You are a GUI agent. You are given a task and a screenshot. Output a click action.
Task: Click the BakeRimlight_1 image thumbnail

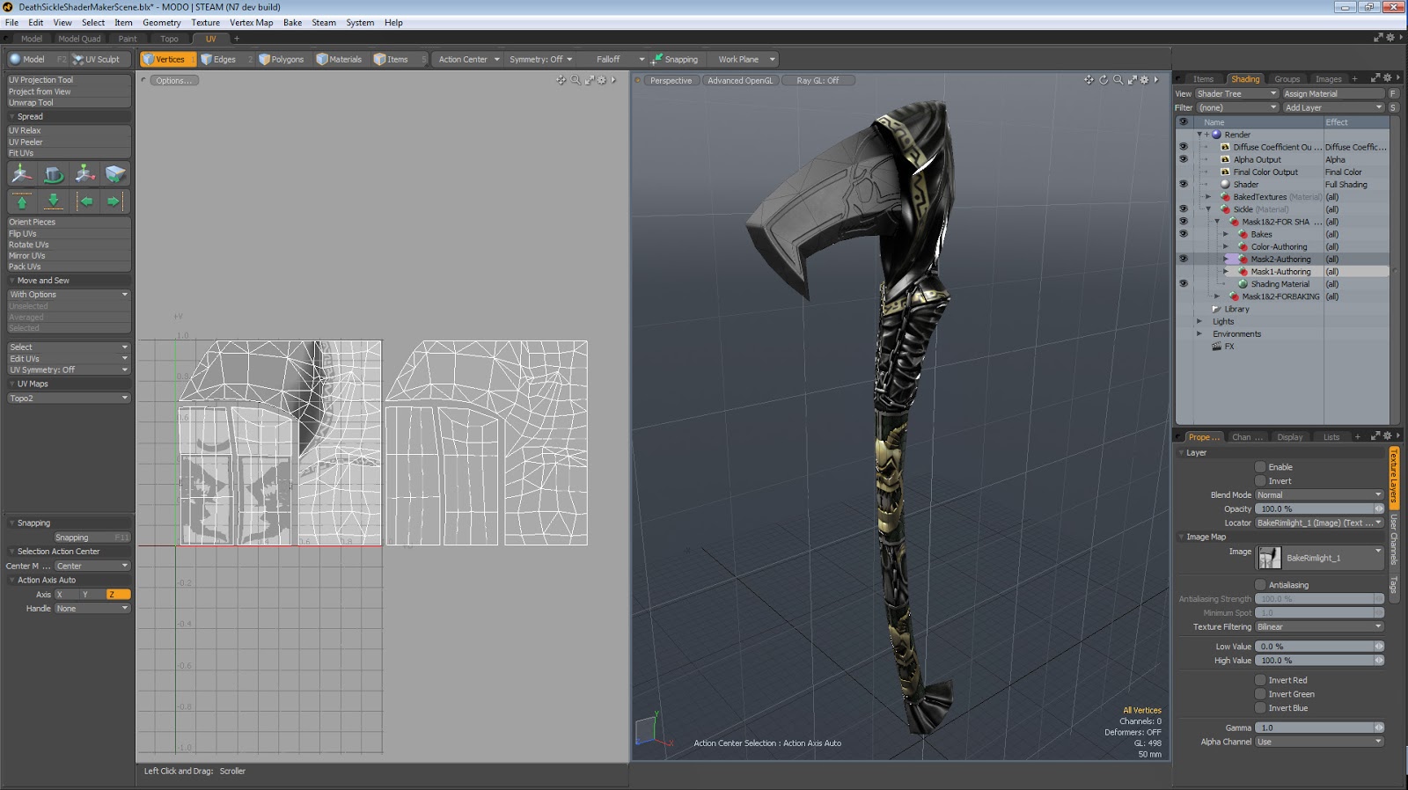(1269, 558)
